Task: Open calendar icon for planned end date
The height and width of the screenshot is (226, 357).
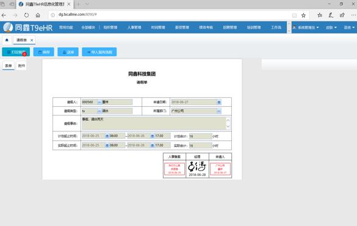Action: 153,136
